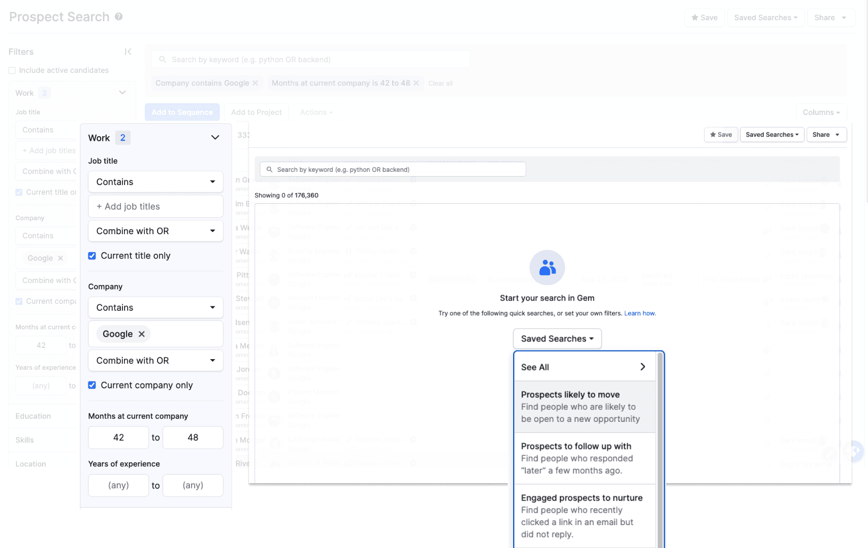
Task: Expand the Saved Searches dropdown in the header
Action: coord(765,18)
